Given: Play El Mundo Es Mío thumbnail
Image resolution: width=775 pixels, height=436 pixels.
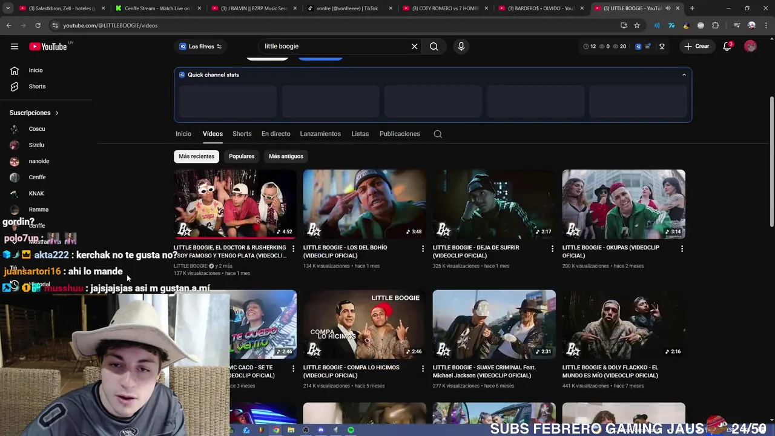Looking at the screenshot, I should [x=624, y=324].
